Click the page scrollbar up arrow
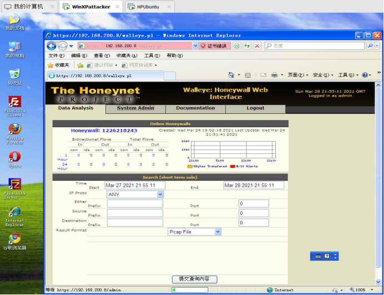Image resolution: width=384 pixels, height=295 pixels. [378, 86]
